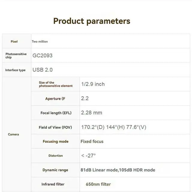
Task: Select the Camera section label
Action: coord(13,134)
